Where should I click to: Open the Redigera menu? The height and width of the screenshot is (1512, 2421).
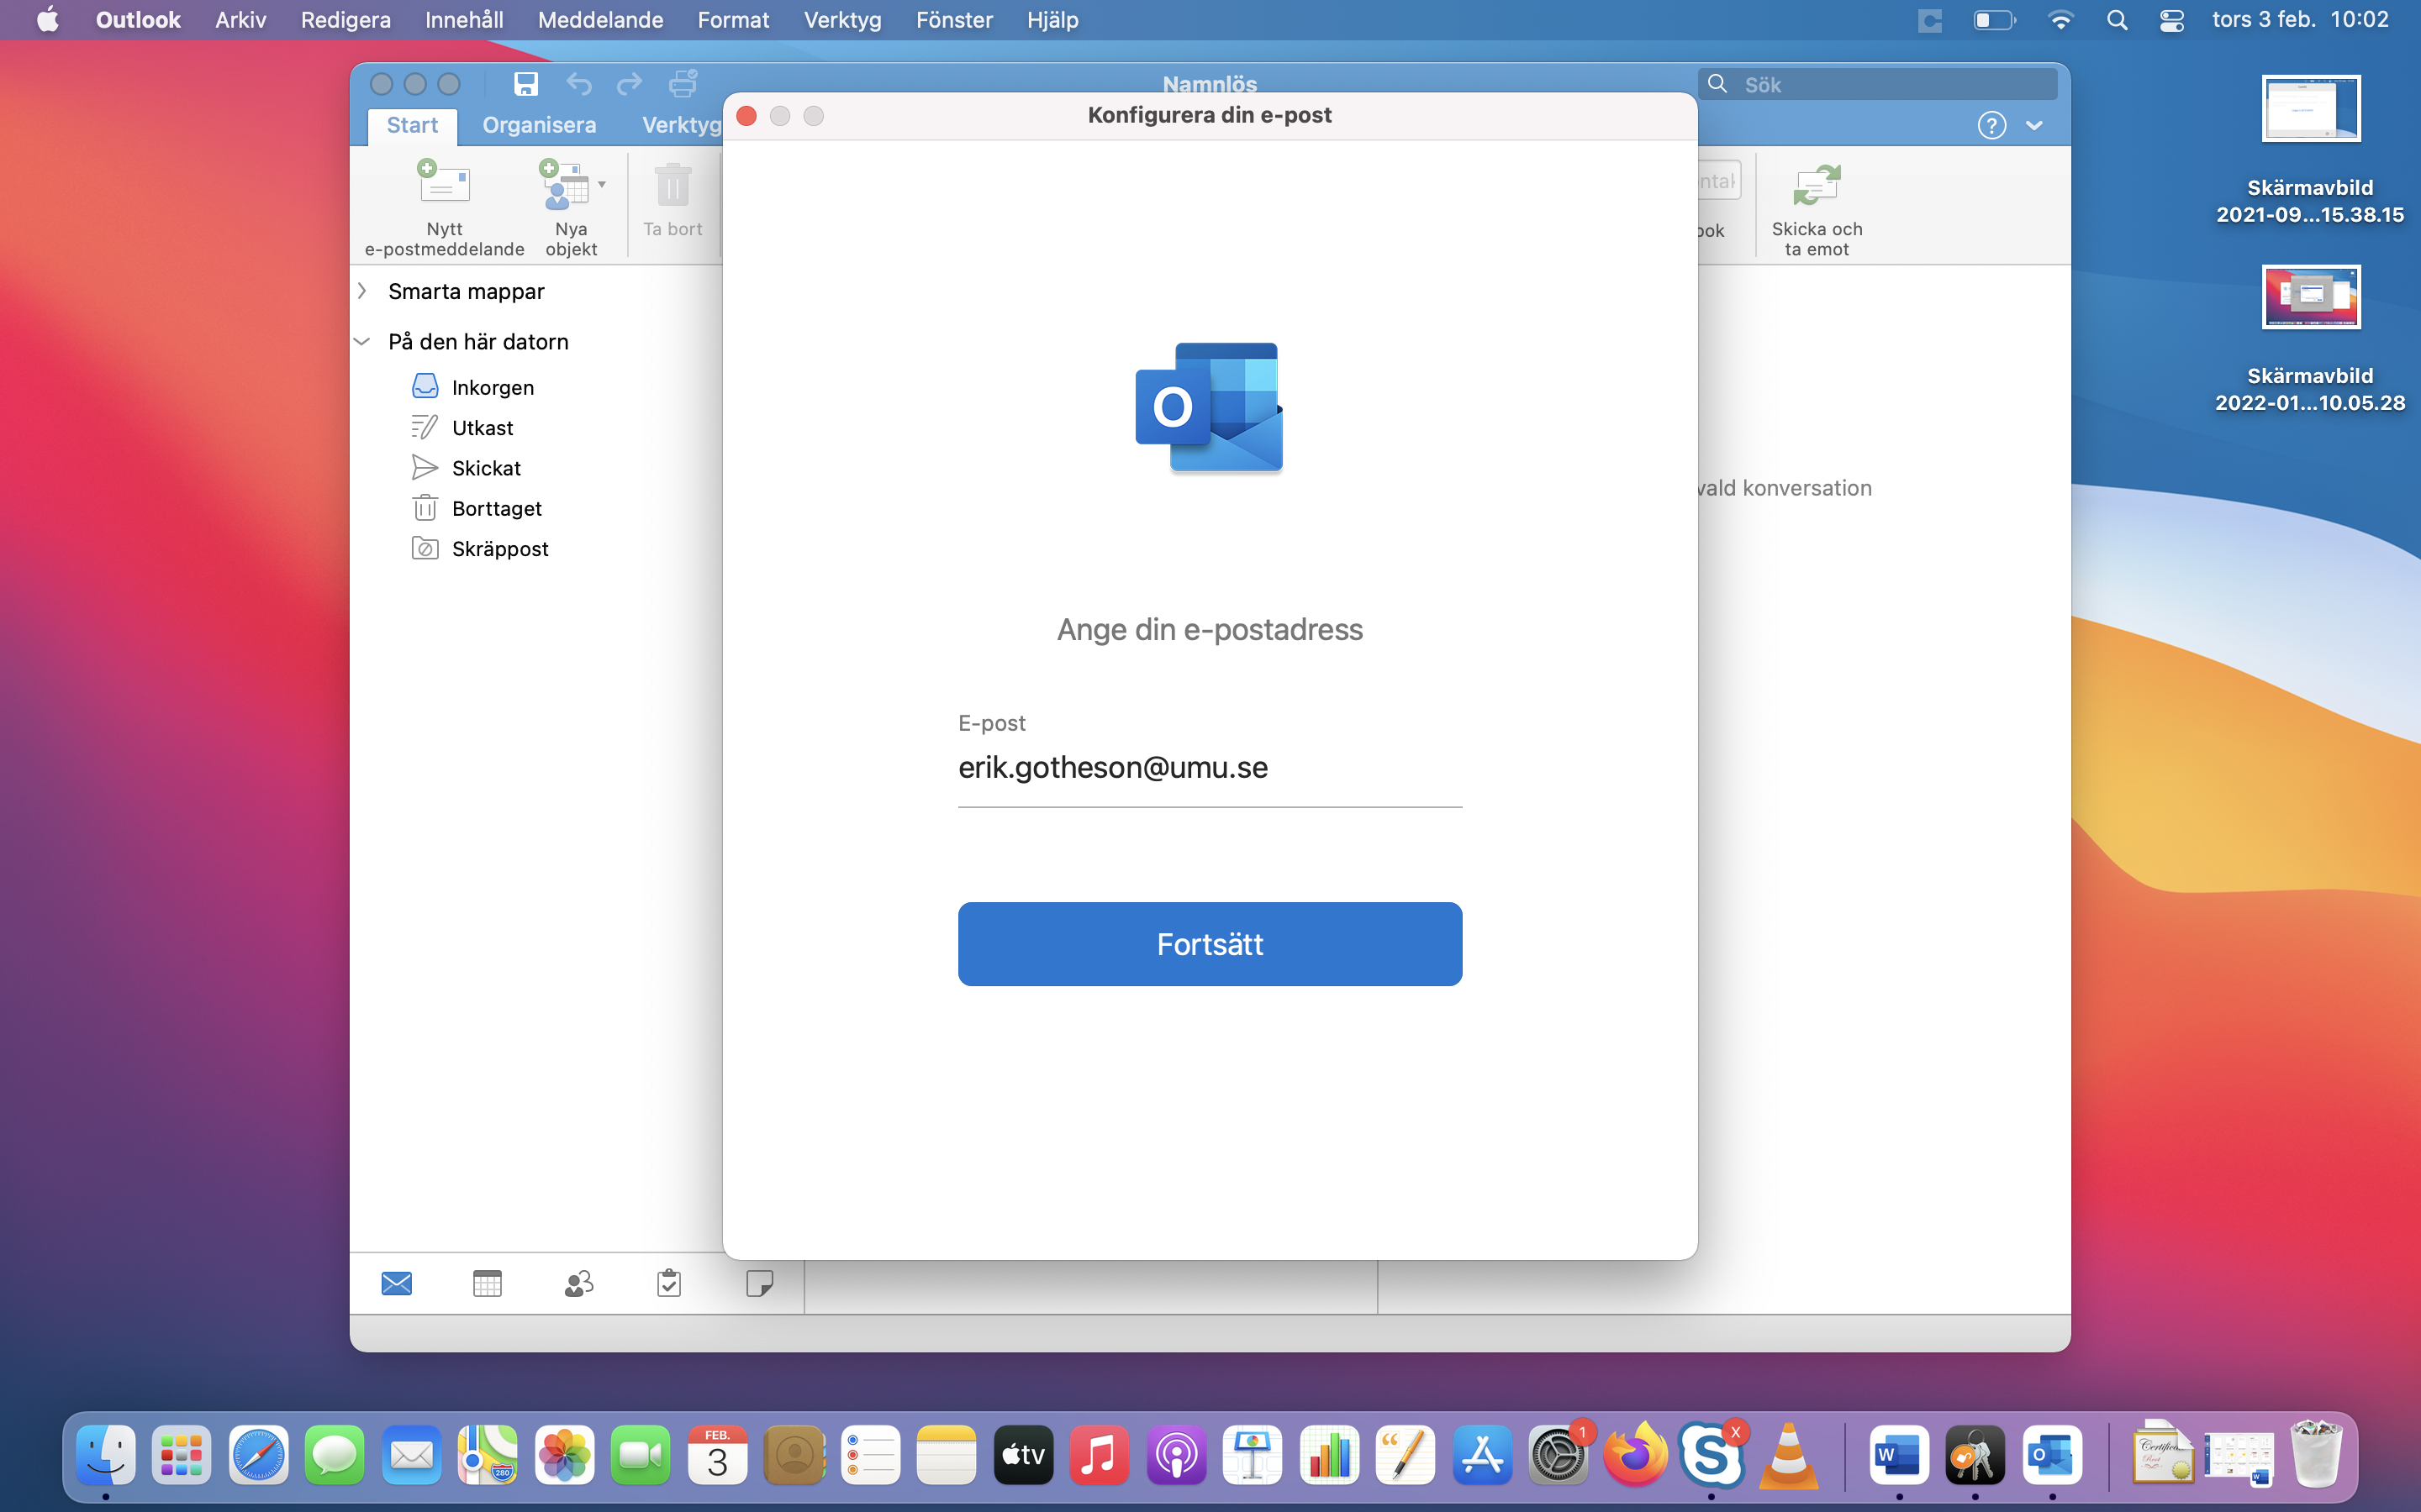345,20
